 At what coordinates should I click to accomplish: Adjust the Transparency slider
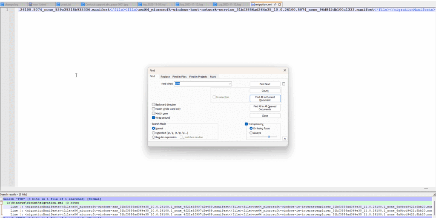click(x=269, y=137)
